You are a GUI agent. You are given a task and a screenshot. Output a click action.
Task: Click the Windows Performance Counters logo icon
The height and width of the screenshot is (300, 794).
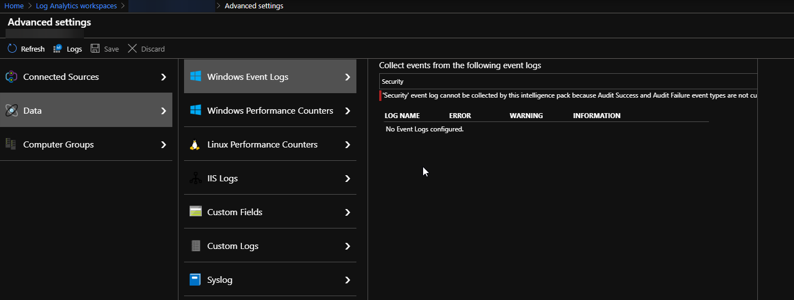[x=195, y=110]
